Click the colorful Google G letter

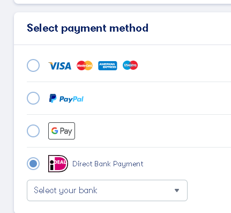(x=55, y=131)
